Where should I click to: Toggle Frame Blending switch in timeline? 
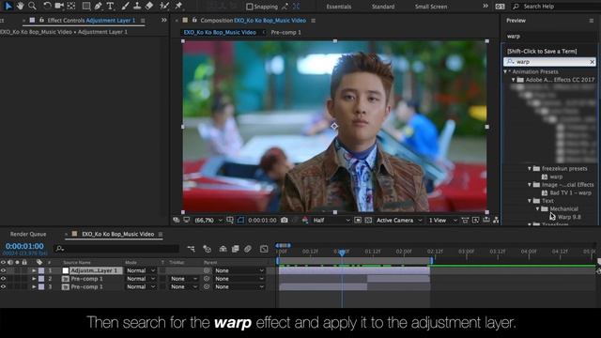236,249
